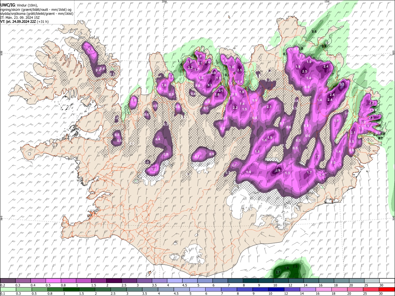Click the "2.1" value in the southern offshore green patch
Viewport: 395px width, 296px height.
click(278, 273)
